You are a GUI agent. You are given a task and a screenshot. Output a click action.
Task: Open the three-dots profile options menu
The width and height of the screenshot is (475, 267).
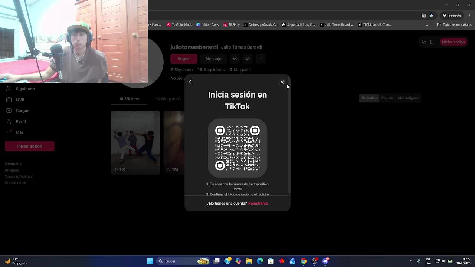point(261,59)
